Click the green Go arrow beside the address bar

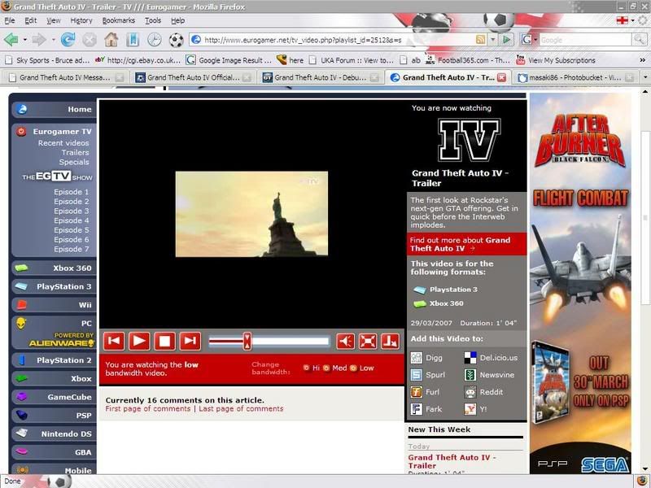pyautogui.click(x=506, y=40)
